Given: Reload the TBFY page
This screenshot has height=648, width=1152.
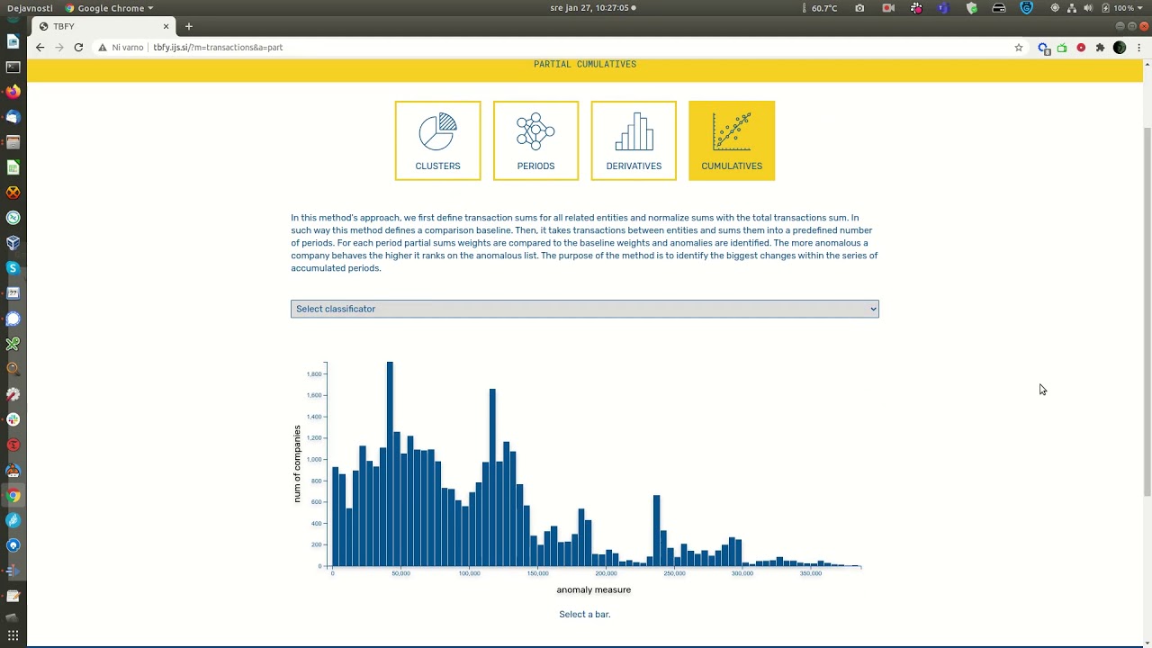Looking at the screenshot, I should click(x=78, y=48).
